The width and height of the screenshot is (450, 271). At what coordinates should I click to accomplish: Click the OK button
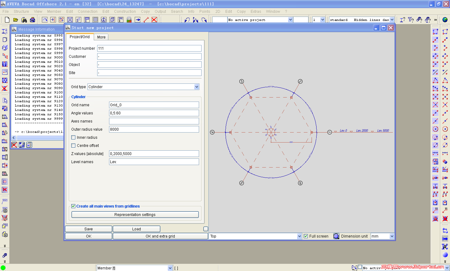click(x=88, y=236)
